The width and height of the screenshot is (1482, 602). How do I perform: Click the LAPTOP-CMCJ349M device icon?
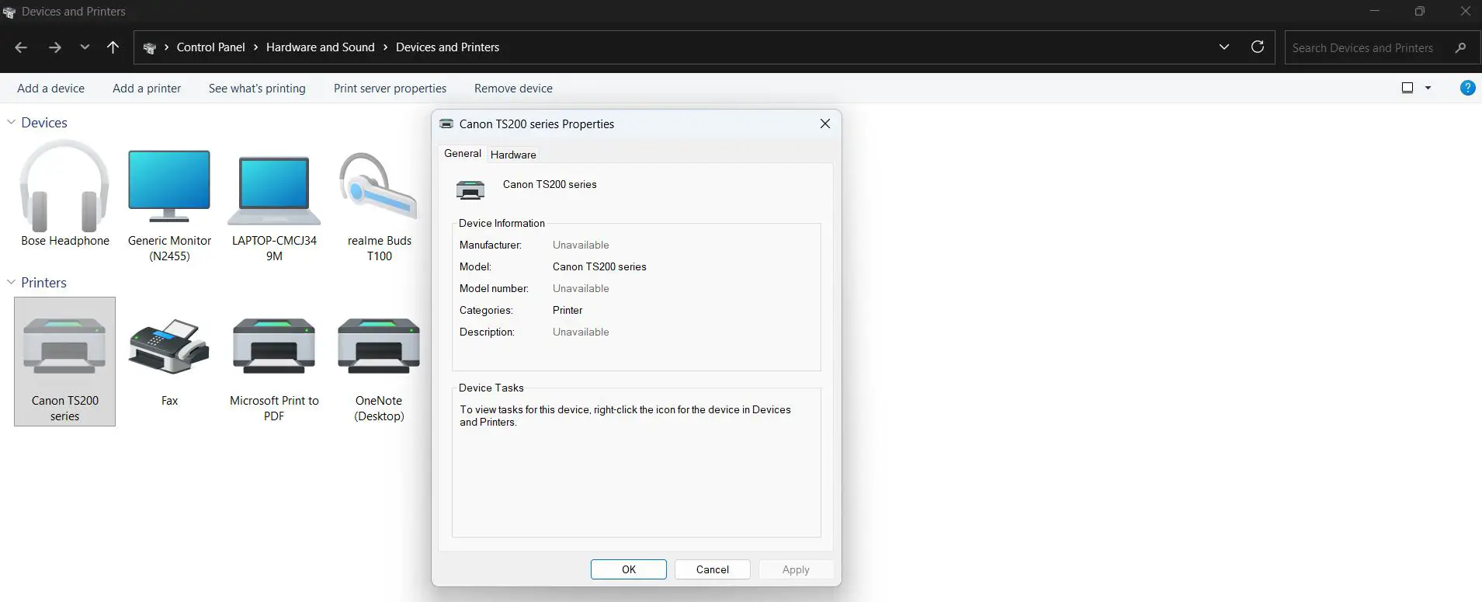coord(274,190)
